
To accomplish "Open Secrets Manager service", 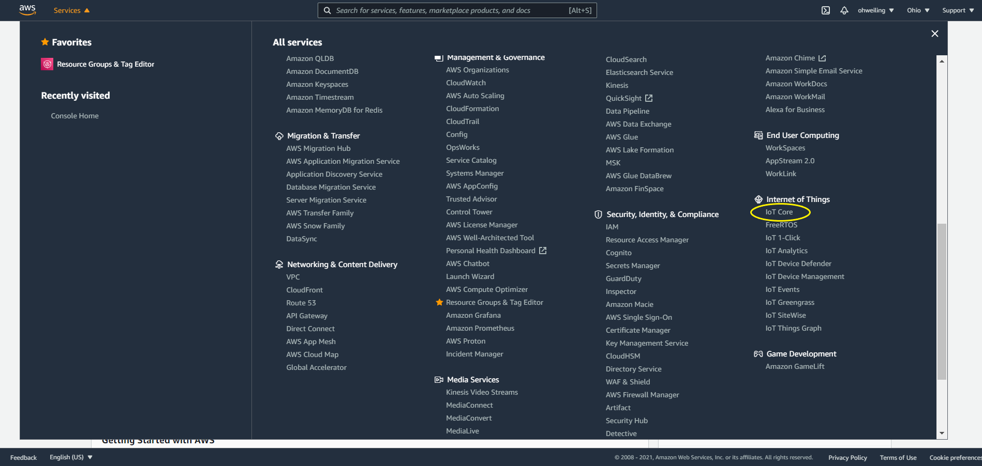I will coord(633,266).
